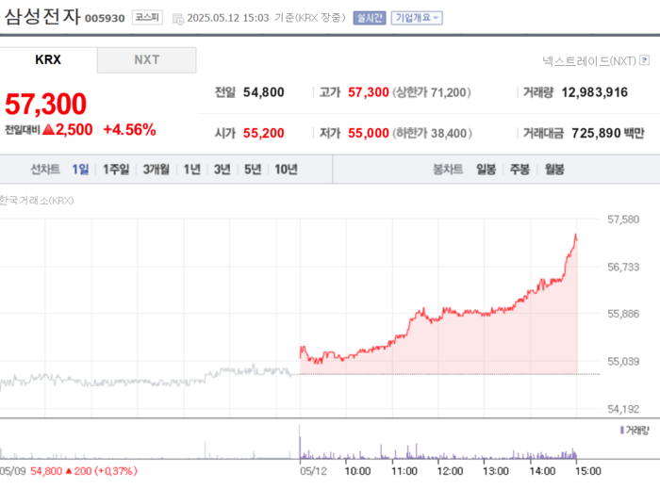
Task: Click the 11:00 time axis label
Action: click(404, 471)
